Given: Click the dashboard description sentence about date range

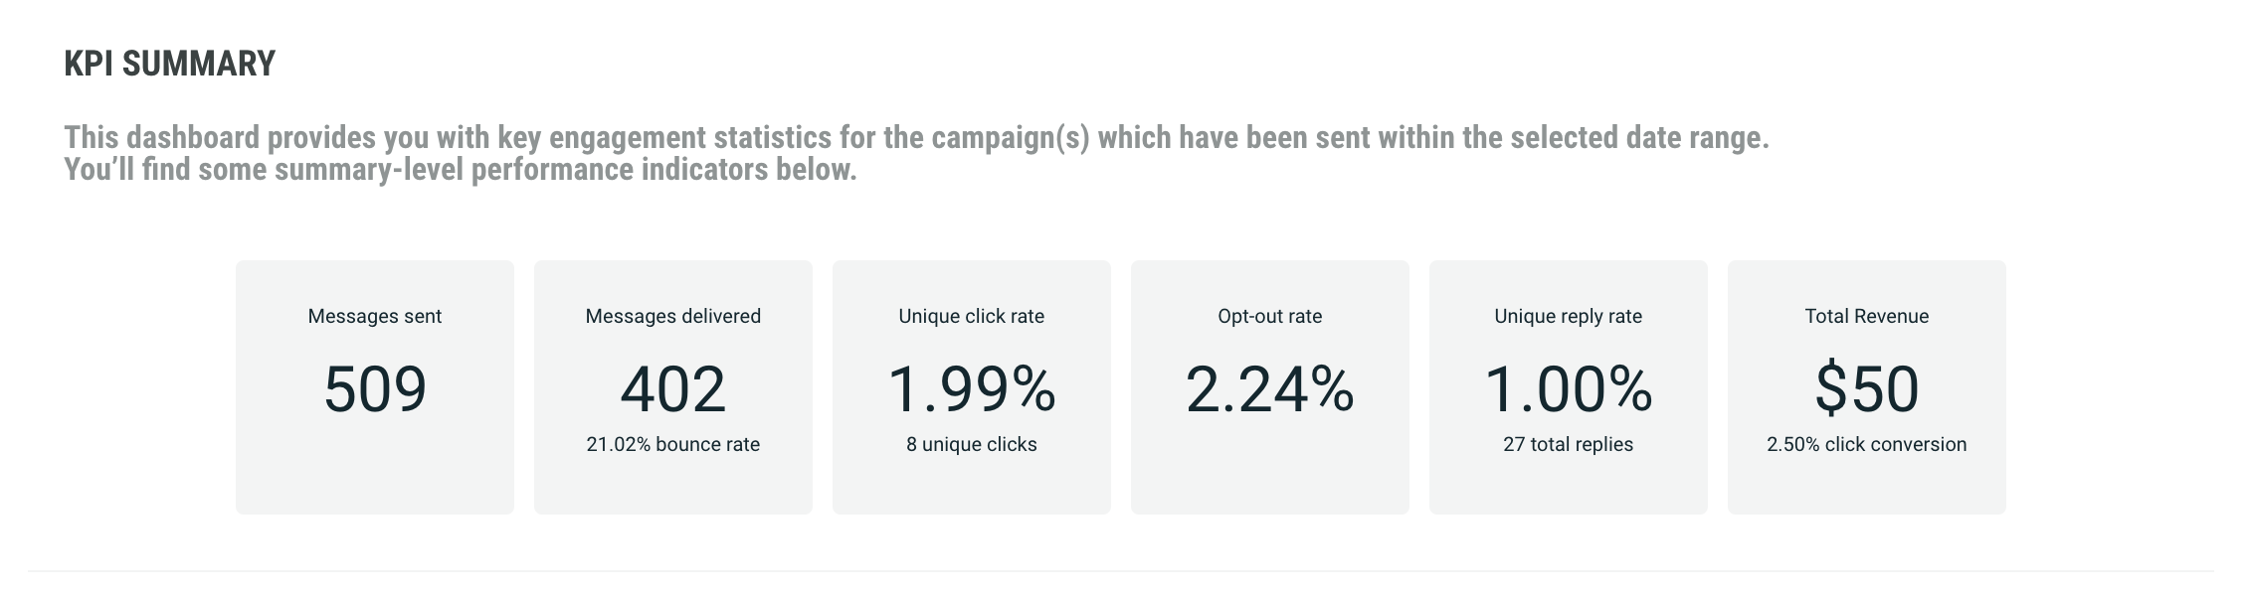Looking at the screenshot, I should point(915,137).
